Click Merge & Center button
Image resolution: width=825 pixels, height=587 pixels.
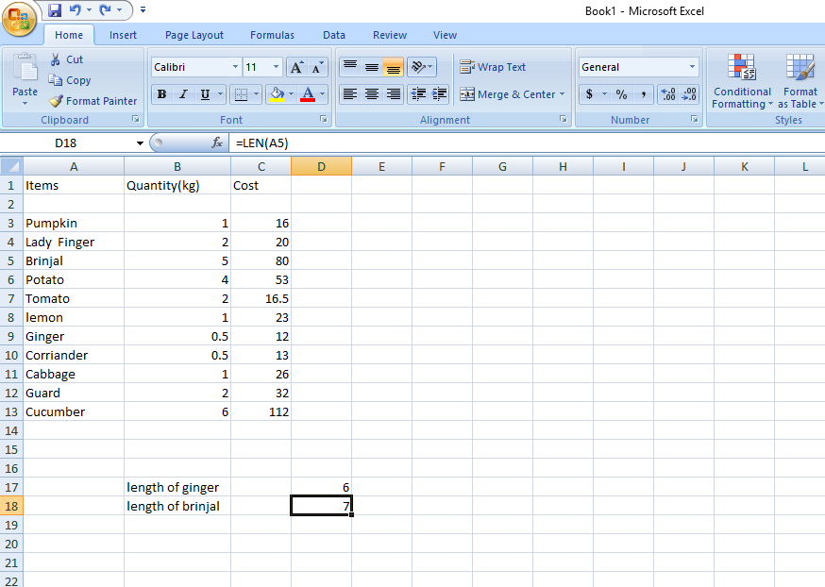click(508, 94)
